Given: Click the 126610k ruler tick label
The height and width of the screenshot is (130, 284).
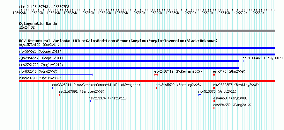Looking at the screenshot, I should coord(223,13).
